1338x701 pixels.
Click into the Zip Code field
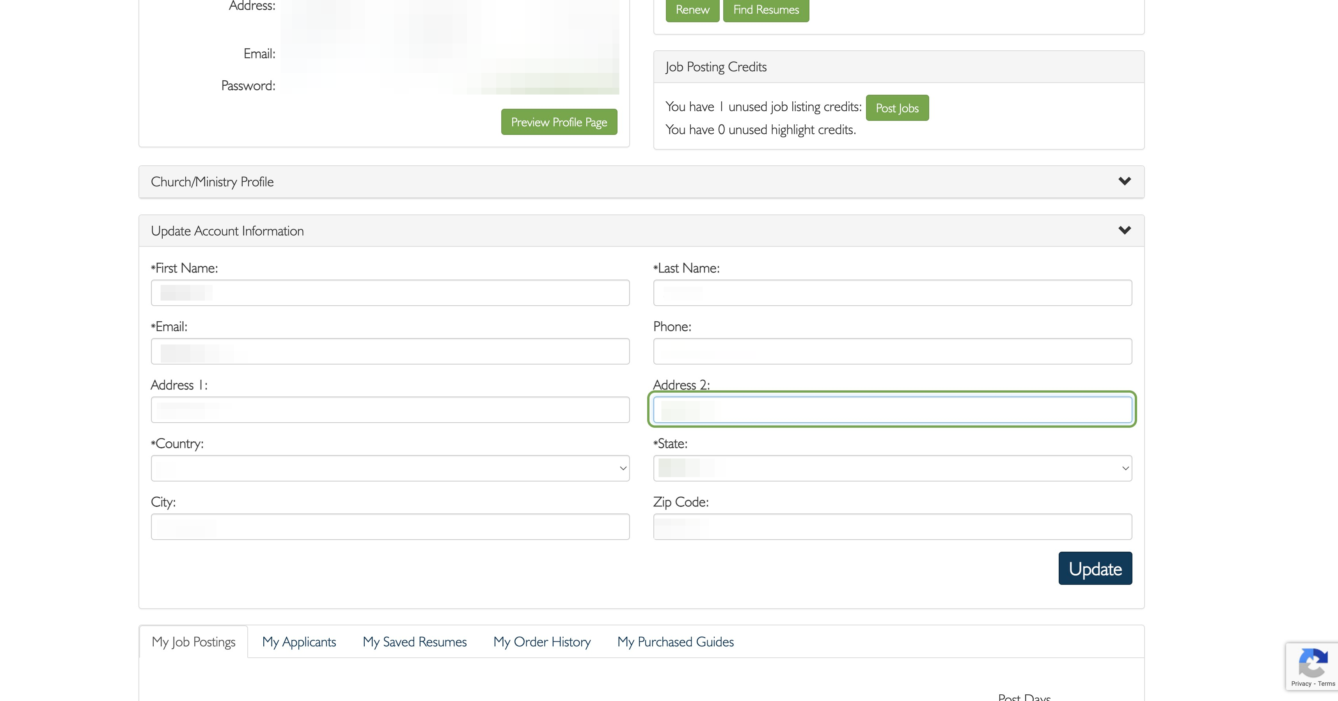893,526
